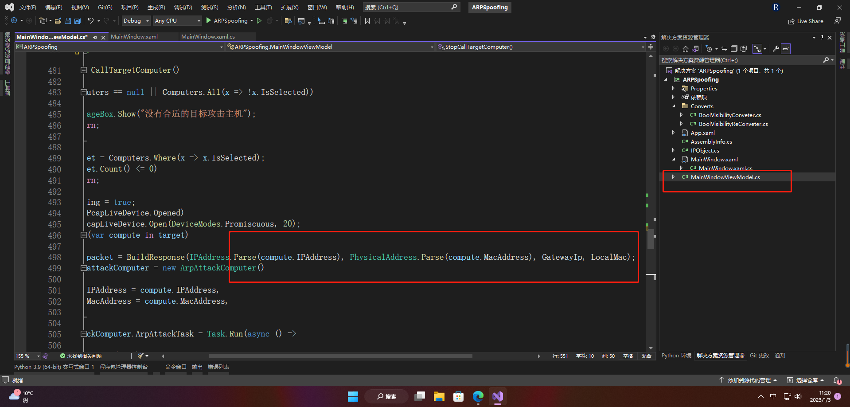Click Pending Changes Filter clock icon
Image resolution: width=850 pixels, height=407 pixels.
tap(709, 49)
